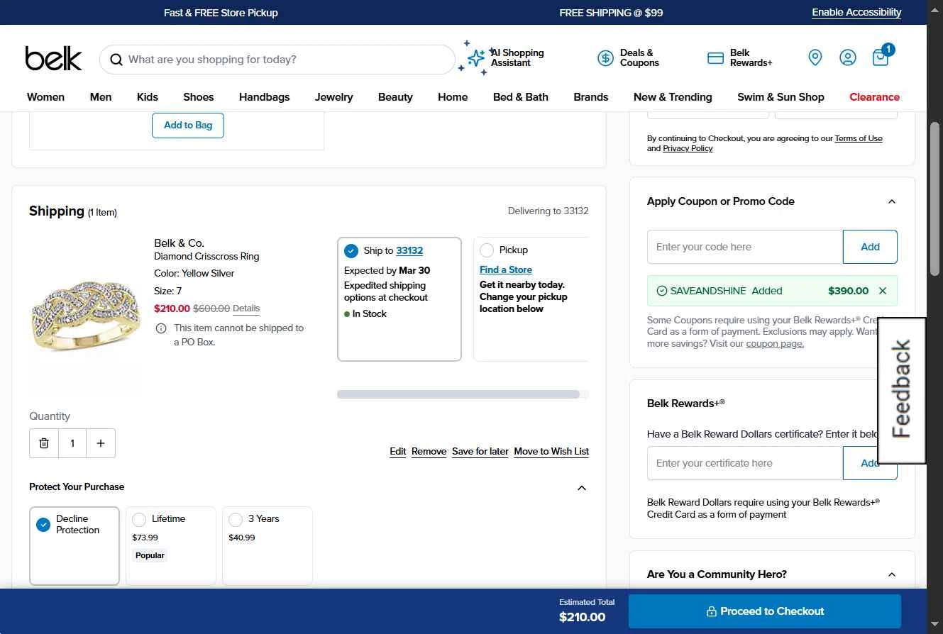The width and height of the screenshot is (943, 634).
Task: Click the lock icon on Proceed to Checkout
Action: tap(711, 611)
